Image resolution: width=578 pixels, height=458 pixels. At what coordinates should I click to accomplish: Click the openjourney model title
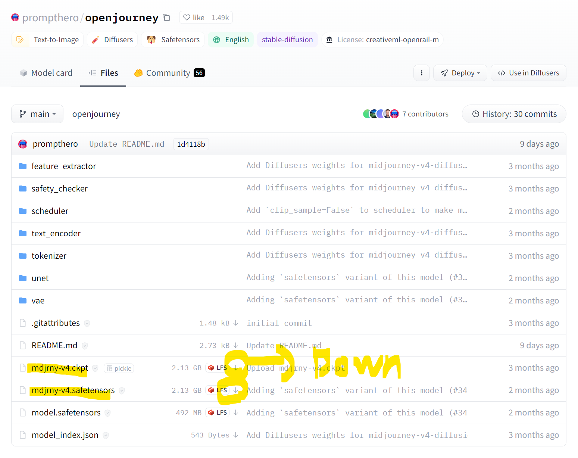point(122,18)
